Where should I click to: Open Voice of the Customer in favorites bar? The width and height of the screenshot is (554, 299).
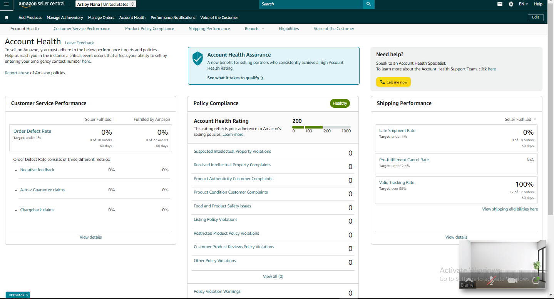point(219,18)
